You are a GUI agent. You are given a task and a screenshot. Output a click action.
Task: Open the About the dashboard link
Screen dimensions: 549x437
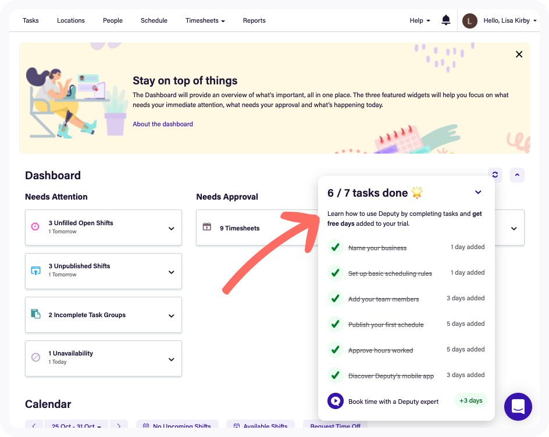(x=163, y=124)
